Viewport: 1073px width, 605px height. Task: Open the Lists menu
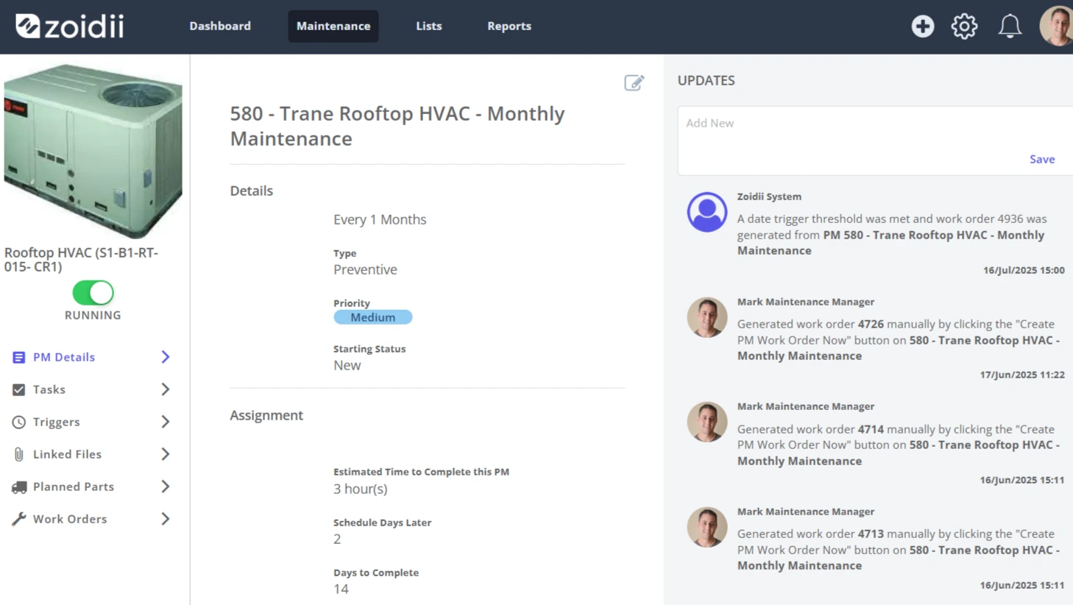[x=429, y=26]
